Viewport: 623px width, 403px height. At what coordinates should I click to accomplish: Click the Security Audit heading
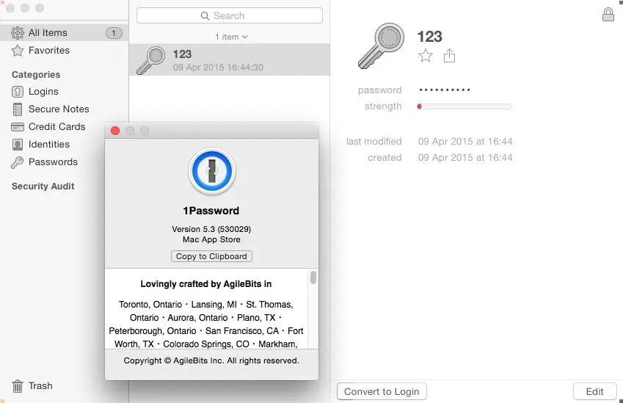(43, 186)
